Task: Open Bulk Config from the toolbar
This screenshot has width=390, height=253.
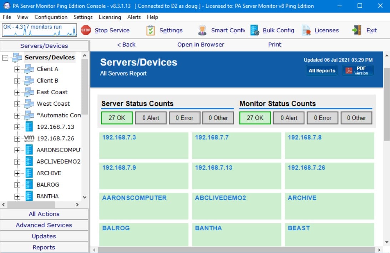Action: [254, 31]
